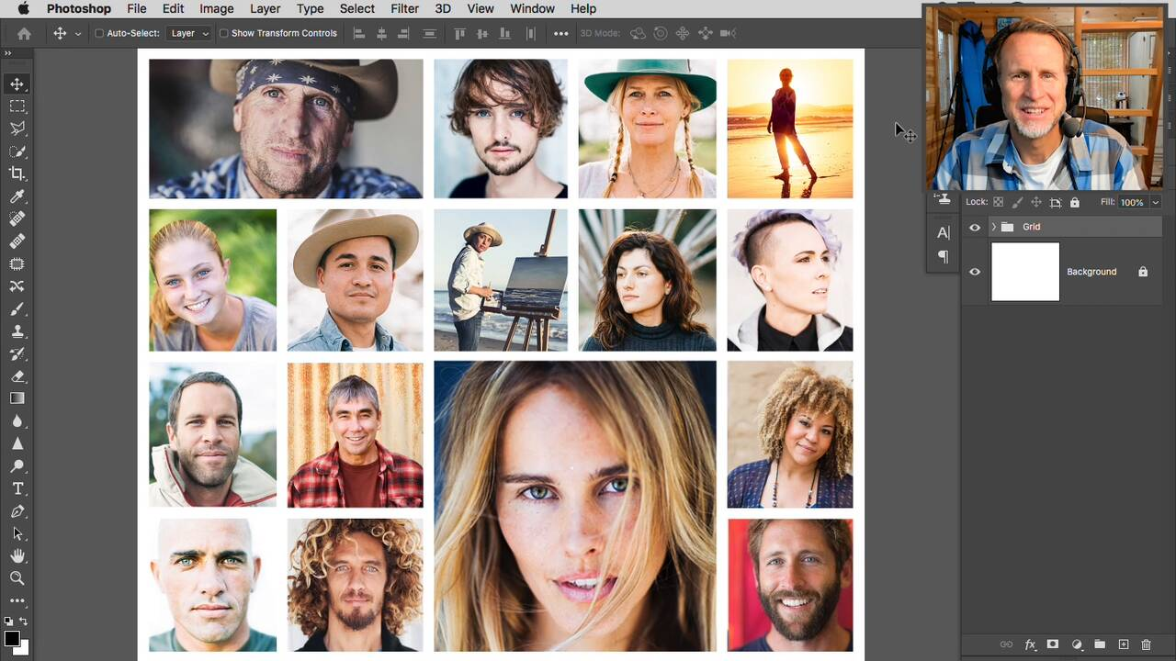Open the Image menu

217,8
